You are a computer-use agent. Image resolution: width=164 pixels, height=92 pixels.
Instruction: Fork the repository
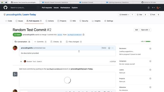pos(153,15)
